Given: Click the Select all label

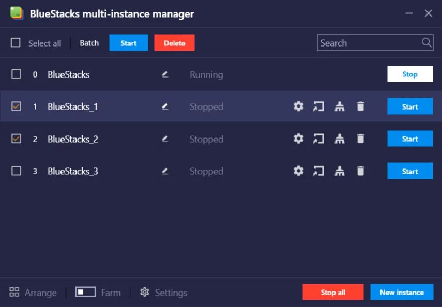Looking at the screenshot, I should coord(44,43).
